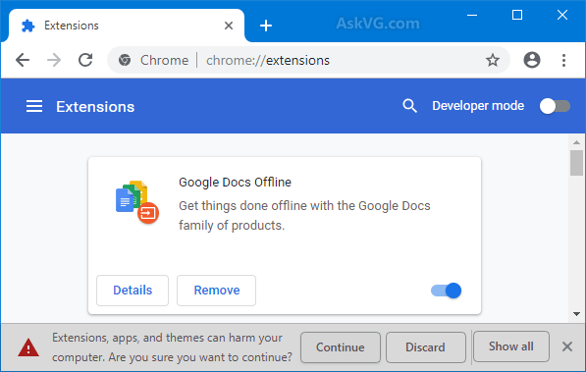
Task: Disable the Google Docs Offline extension toggle
Action: click(x=446, y=291)
